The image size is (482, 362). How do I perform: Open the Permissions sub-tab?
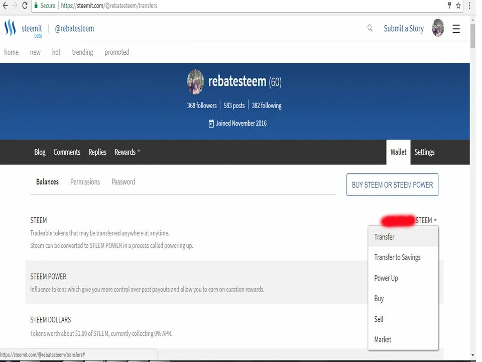click(85, 182)
